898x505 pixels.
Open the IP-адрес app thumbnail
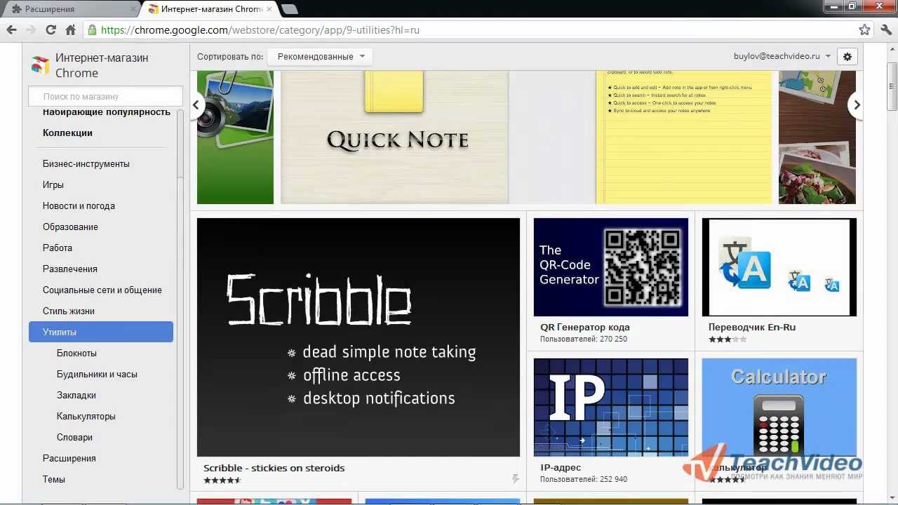pos(611,408)
